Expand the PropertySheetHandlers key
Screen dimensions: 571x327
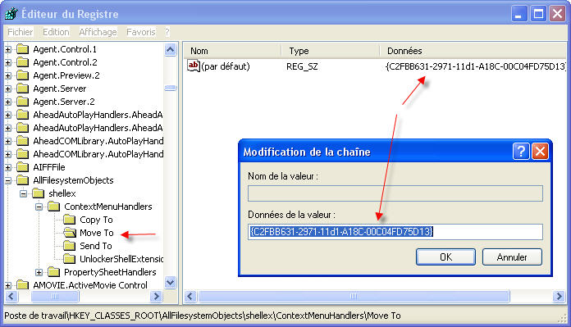(39, 272)
